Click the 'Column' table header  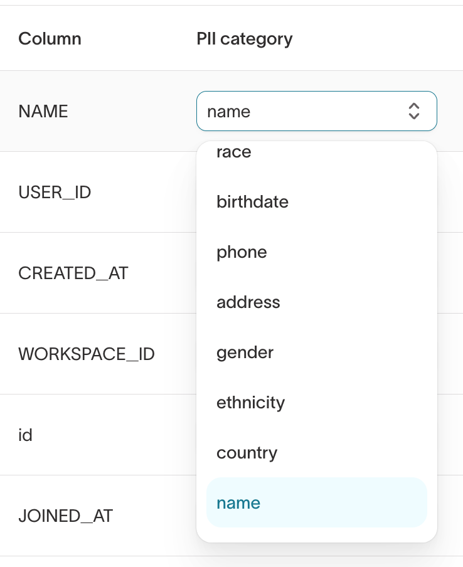click(50, 39)
